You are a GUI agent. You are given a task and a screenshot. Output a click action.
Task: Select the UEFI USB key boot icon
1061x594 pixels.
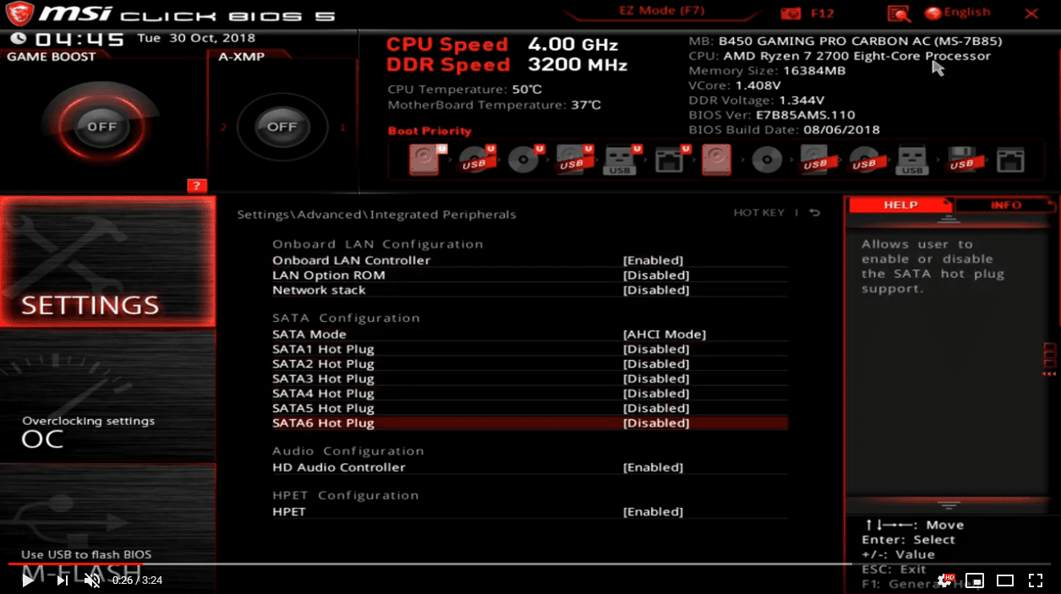pos(621,160)
